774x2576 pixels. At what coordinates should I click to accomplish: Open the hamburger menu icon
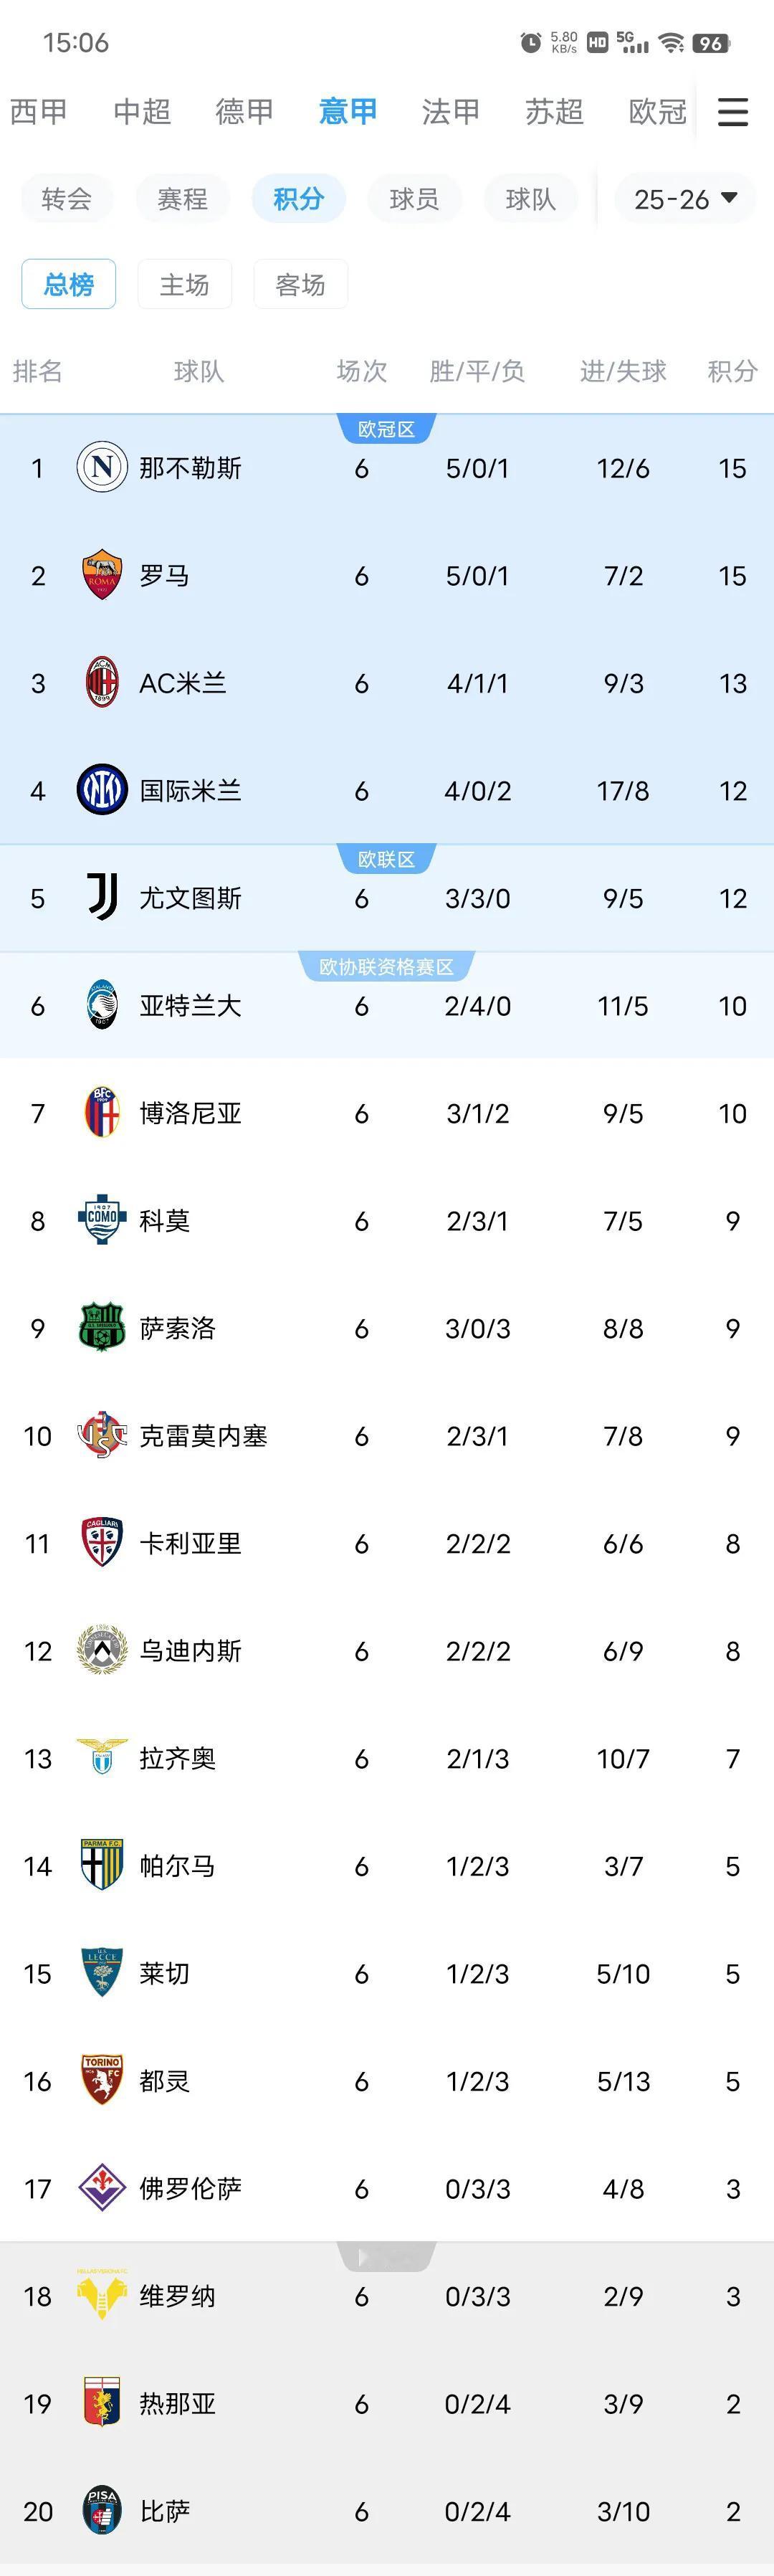pyautogui.click(x=733, y=112)
